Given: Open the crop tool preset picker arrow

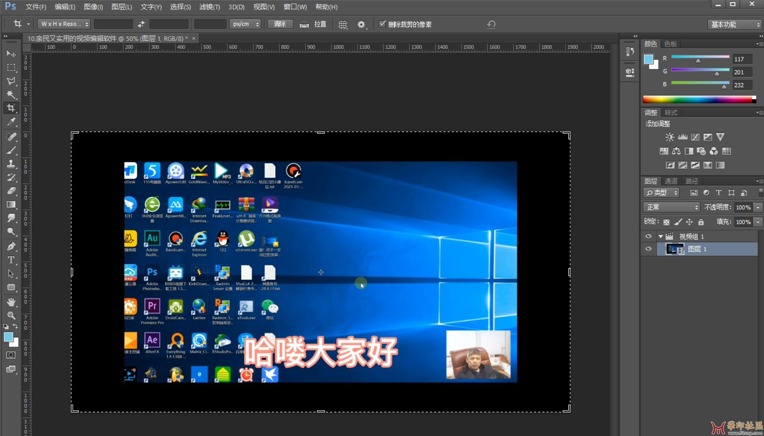Looking at the screenshot, I should pyautogui.click(x=28, y=24).
